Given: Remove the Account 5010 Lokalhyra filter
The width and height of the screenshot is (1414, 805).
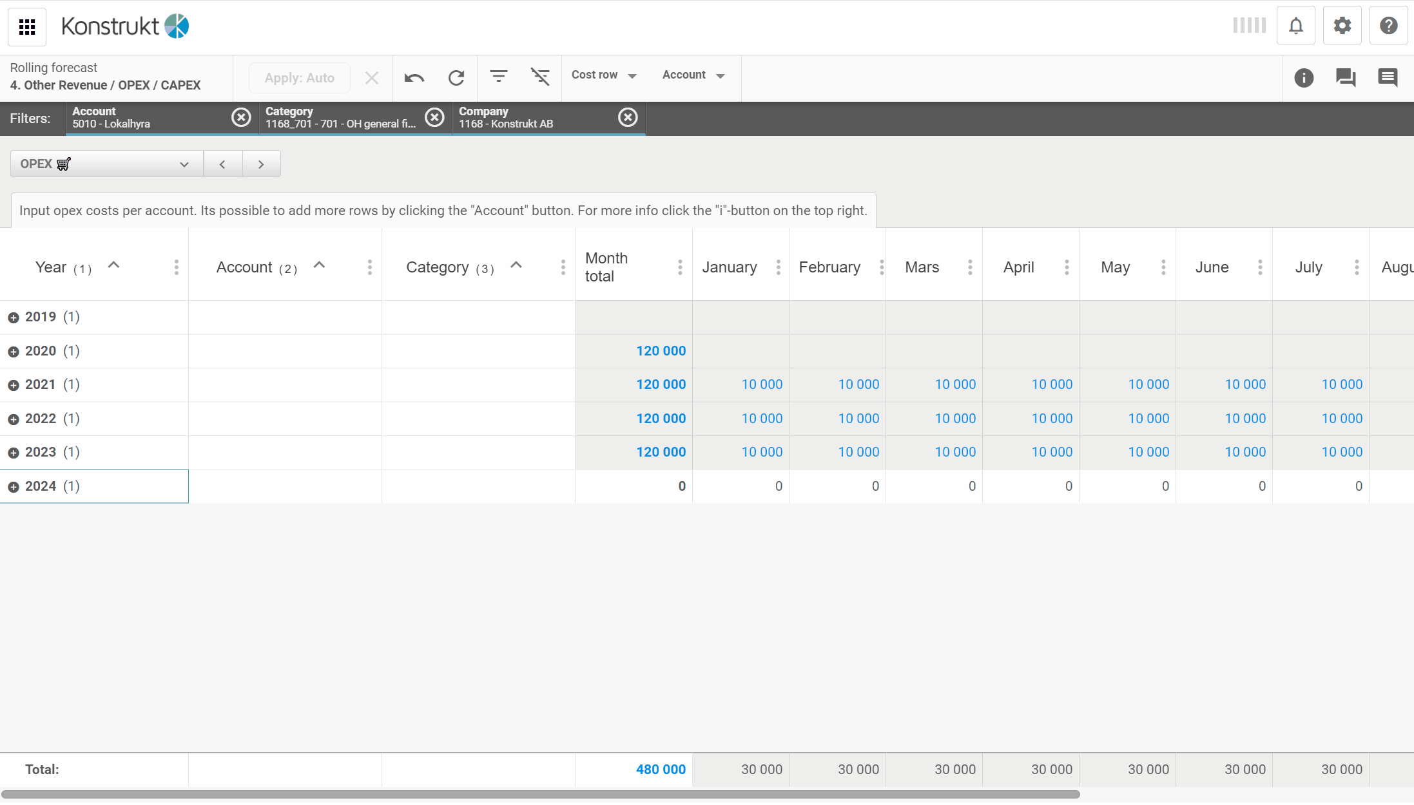Looking at the screenshot, I should tap(241, 117).
